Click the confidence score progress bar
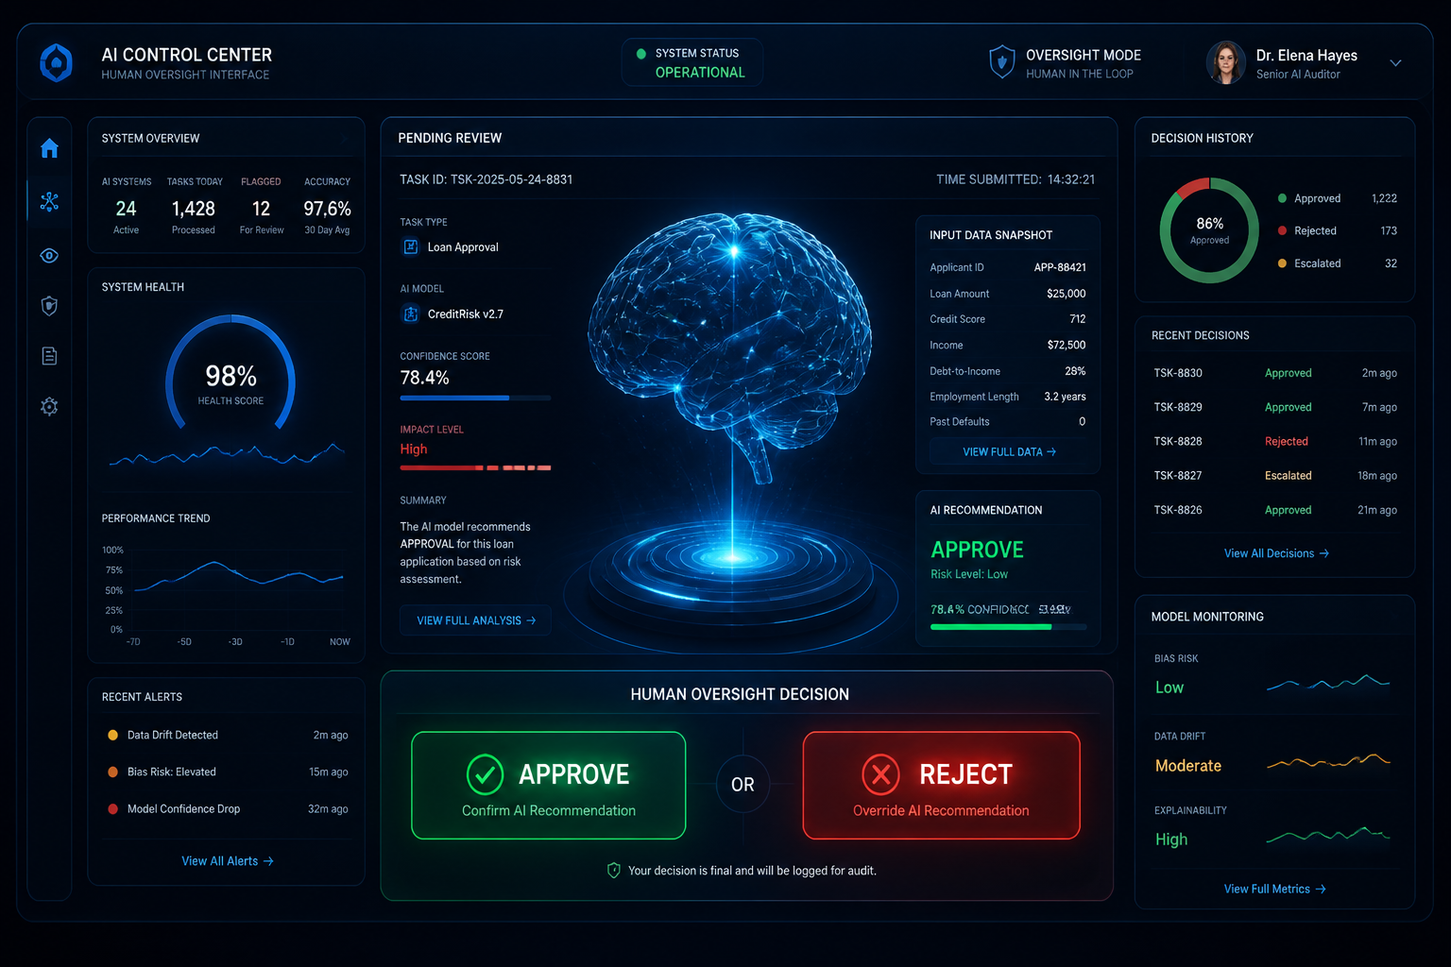 pos(475,399)
